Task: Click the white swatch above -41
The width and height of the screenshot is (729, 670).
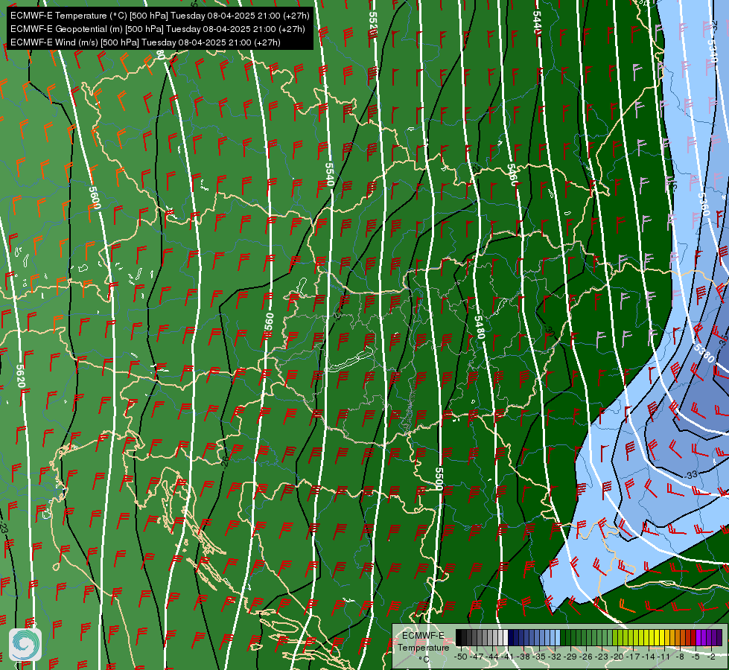Action: (506, 637)
